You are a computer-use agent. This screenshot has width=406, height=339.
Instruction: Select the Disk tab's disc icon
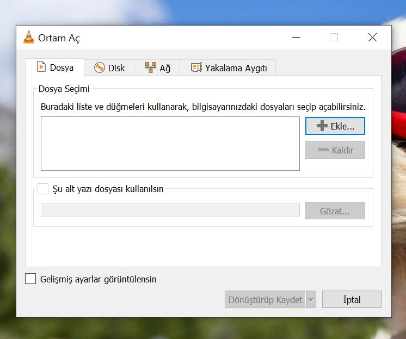click(99, 67)
